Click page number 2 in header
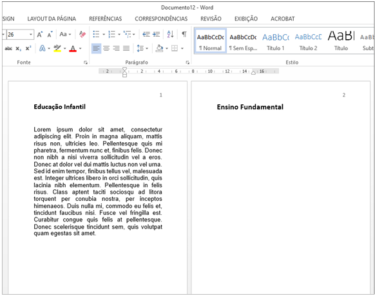The width and height of the screenshot is (375, 296). (343, 95)
